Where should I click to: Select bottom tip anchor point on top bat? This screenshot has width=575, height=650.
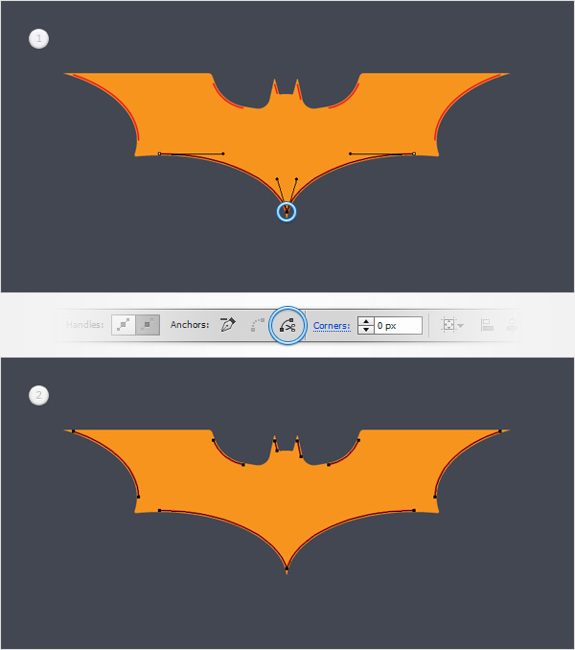[287, 214]
